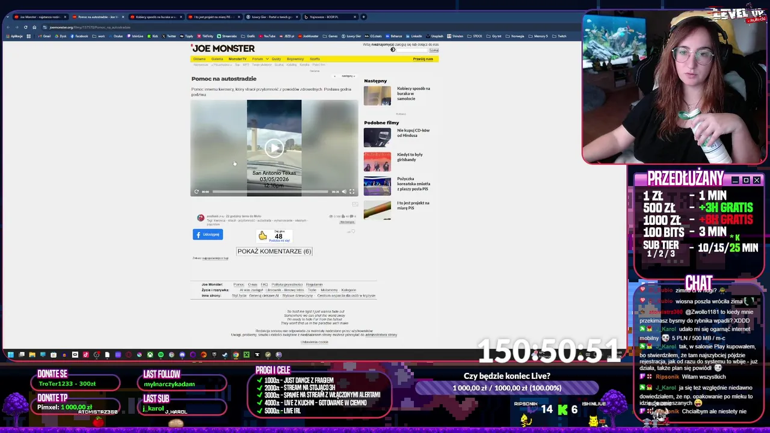Open the Quizy menu item
Viewport: 770px width, 433px height.
(x=276, y=59)
